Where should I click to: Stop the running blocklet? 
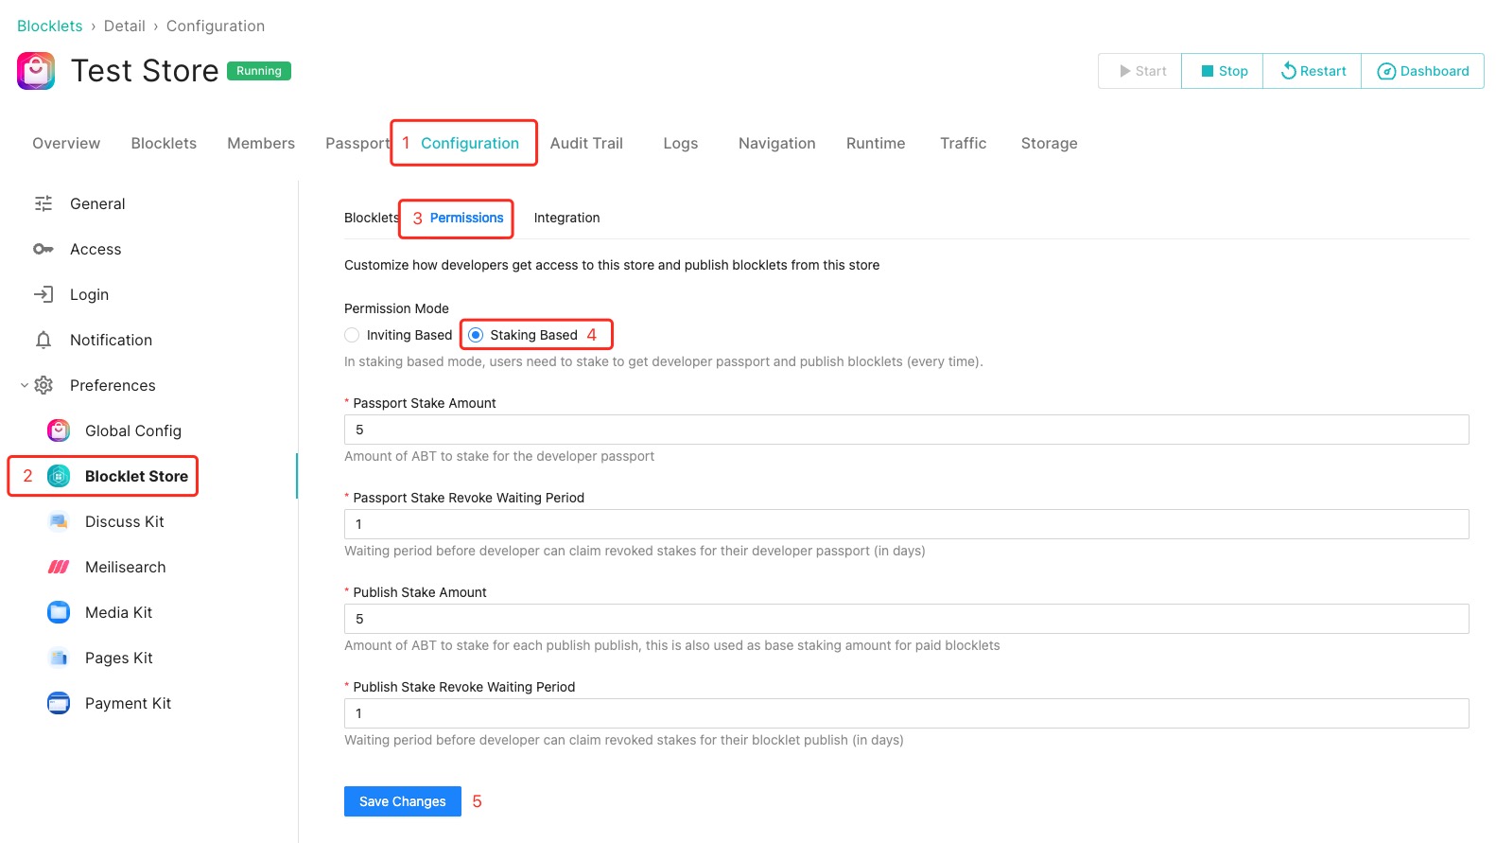(x=1223, y=71)
